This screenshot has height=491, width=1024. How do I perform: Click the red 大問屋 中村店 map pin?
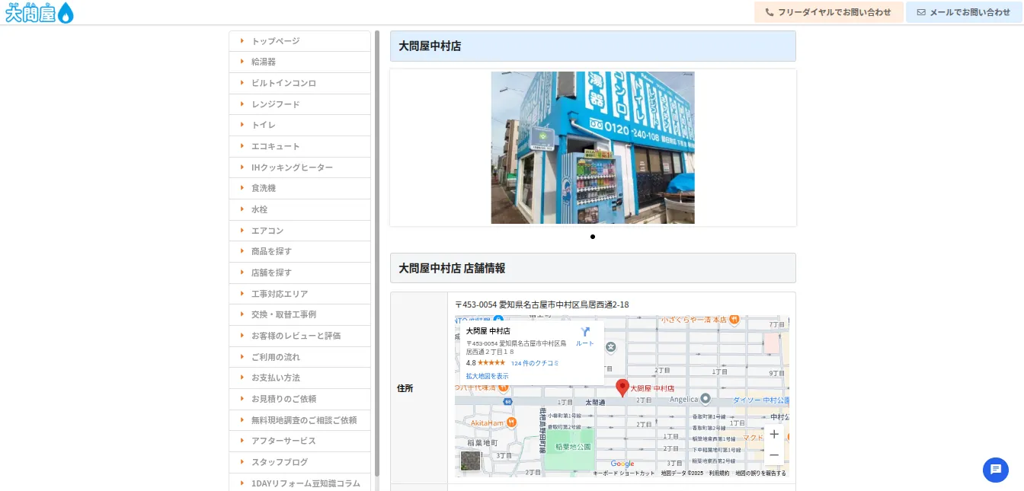(622, 387)
